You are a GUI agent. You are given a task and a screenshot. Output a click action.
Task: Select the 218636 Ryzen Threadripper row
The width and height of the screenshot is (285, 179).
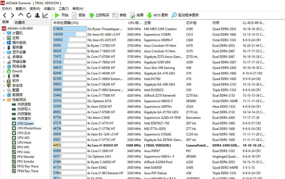159,29
